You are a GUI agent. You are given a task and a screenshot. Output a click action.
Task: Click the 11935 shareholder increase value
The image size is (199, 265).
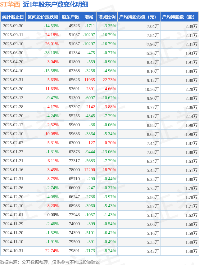point(89,80)
